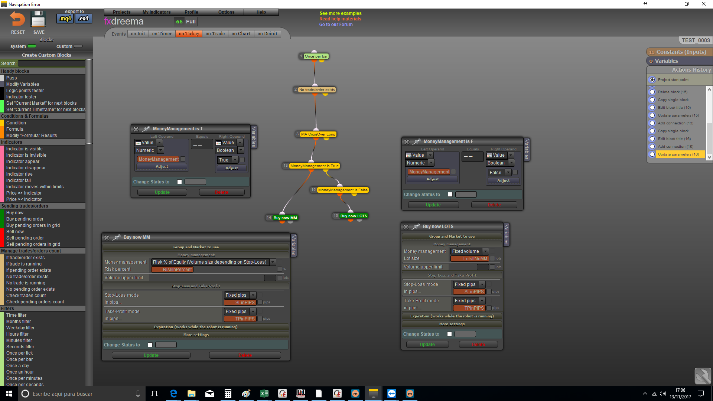The width and height of the screenshot is (713, 401).
Task: Select Project start point history radio
Action: coord(652,80)
